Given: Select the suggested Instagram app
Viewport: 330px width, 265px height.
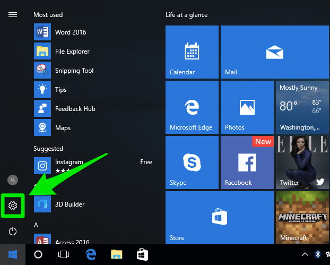Looking at the screenshot, I should [x=93, y=166].
